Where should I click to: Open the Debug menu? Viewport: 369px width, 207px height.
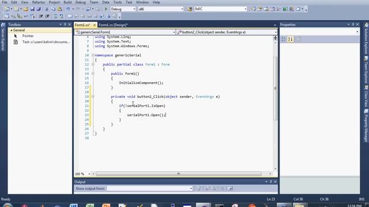click(x=81, y=2)
